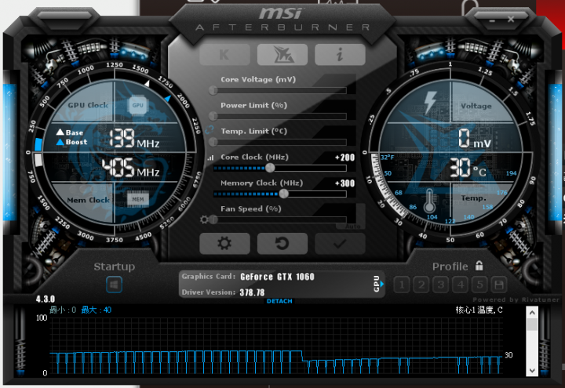Viewport: 565px width, 388px height.
Task: Click the GeForce GTX 1060 card name
Action: 277,277
